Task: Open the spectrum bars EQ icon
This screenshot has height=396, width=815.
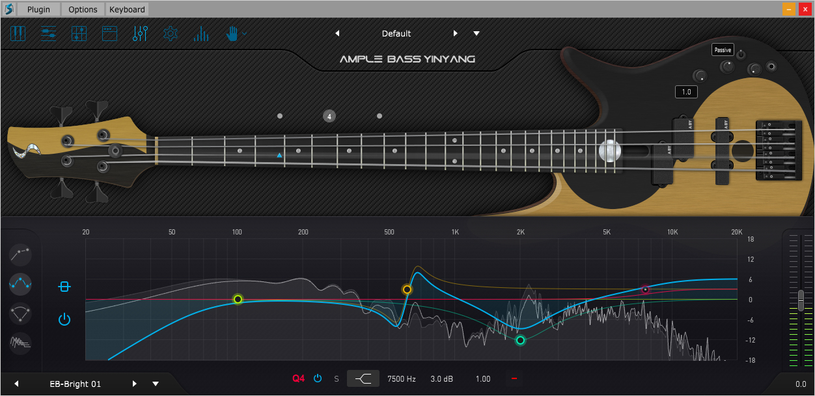Action: [200, 34]
